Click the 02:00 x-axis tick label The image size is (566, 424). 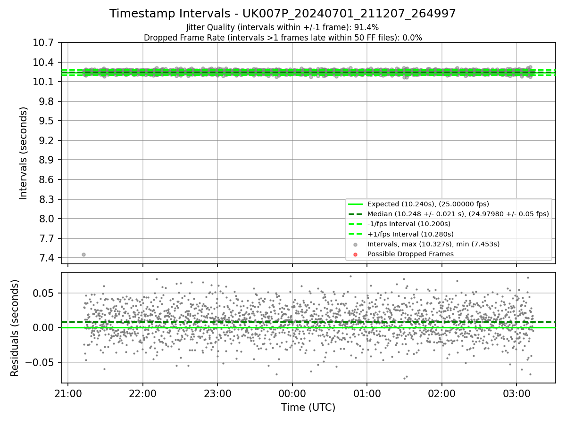(x=442, y=394)
